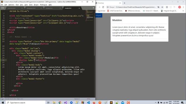The height and width of the screenshot is (104, 186).
Task: Open the View menu in Sublime Text
Action: [22, 5]
